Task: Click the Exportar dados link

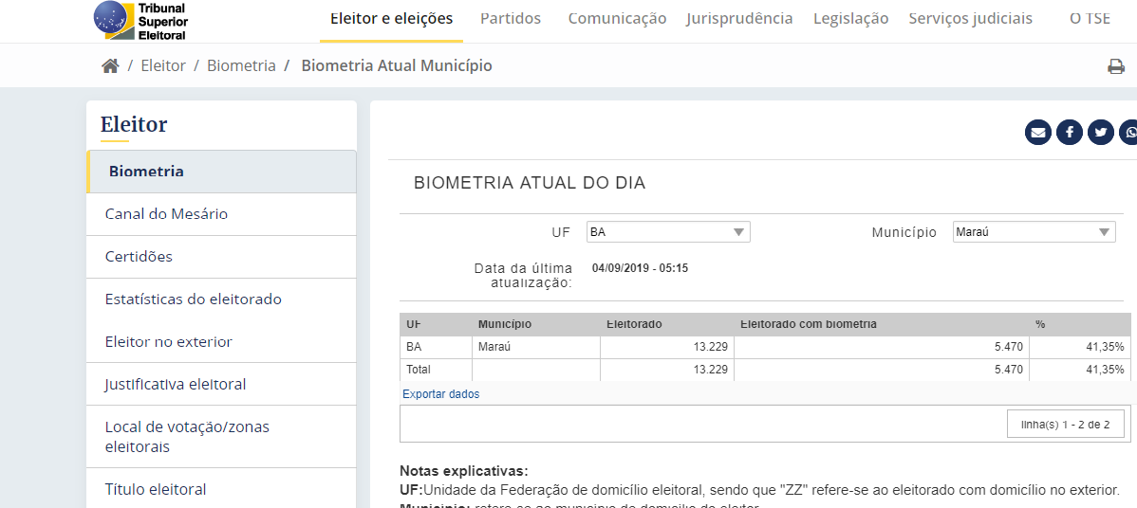Action: click(440, 394)
